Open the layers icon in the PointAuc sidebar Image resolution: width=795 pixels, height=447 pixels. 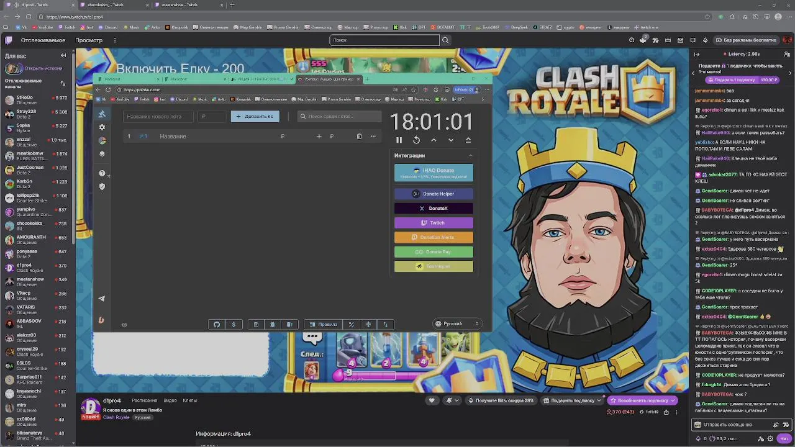pos(102,154)
